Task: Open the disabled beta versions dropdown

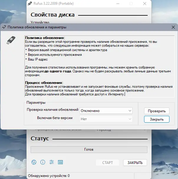Action: coord(106,119)
